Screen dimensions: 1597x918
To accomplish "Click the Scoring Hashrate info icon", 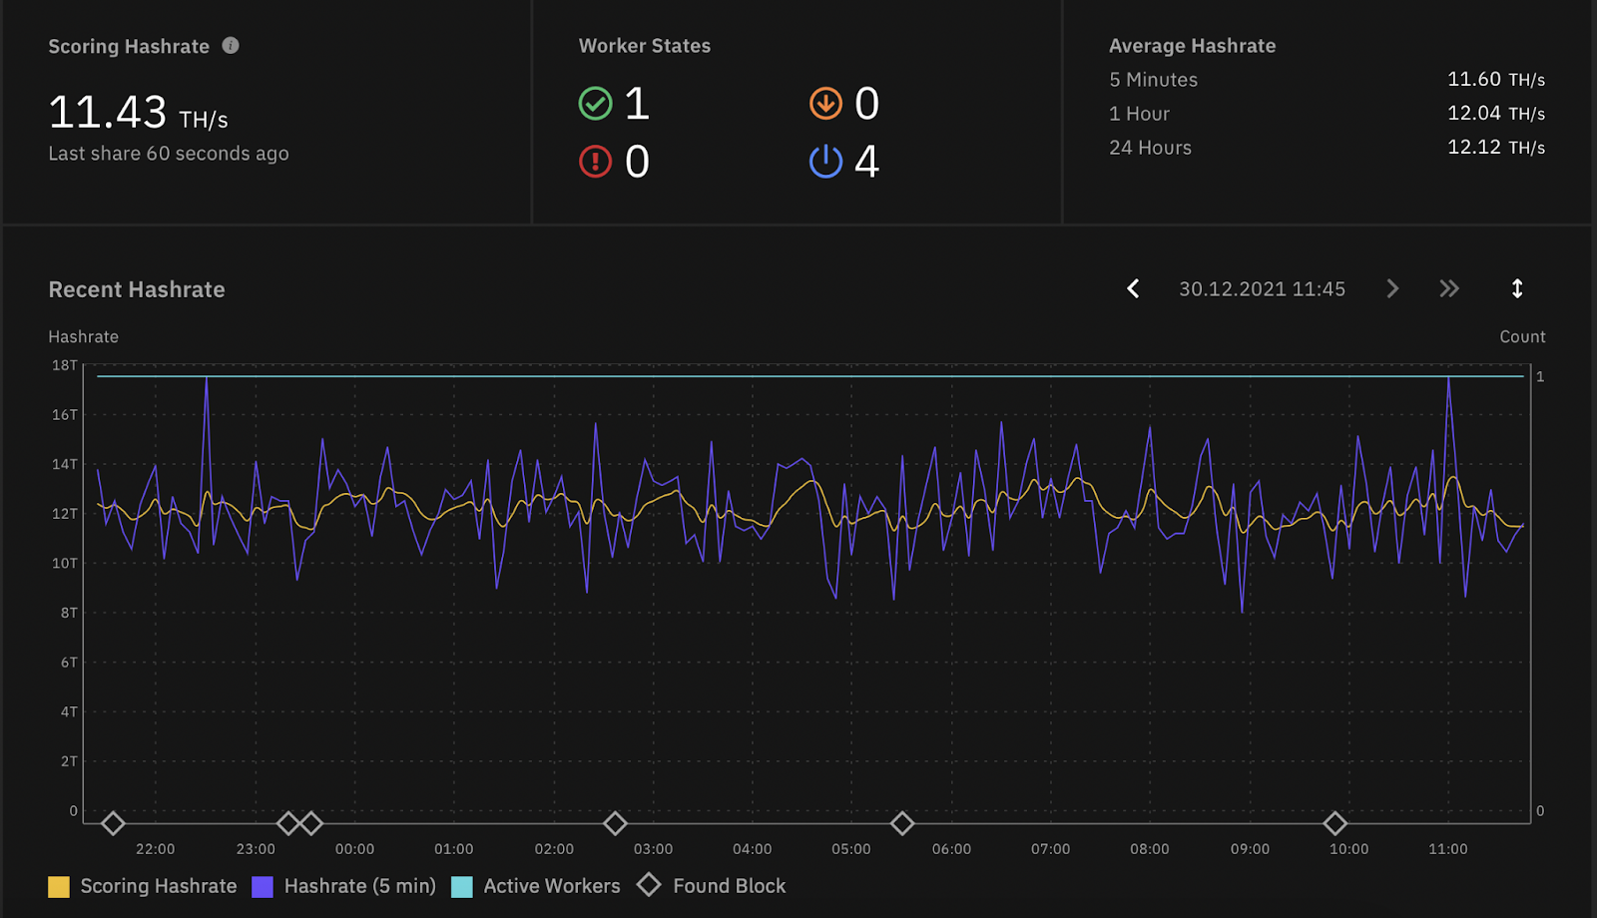I will 231,45.
